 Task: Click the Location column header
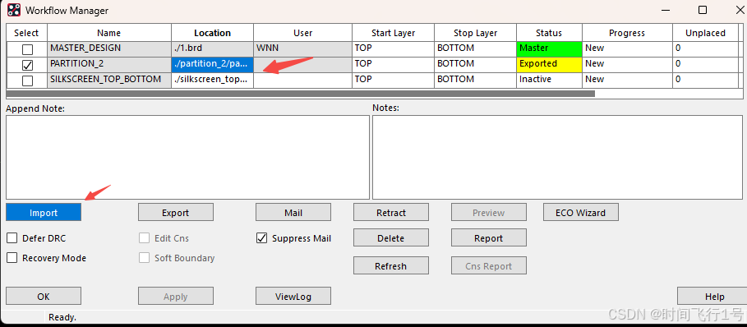[x=213, y=33]
